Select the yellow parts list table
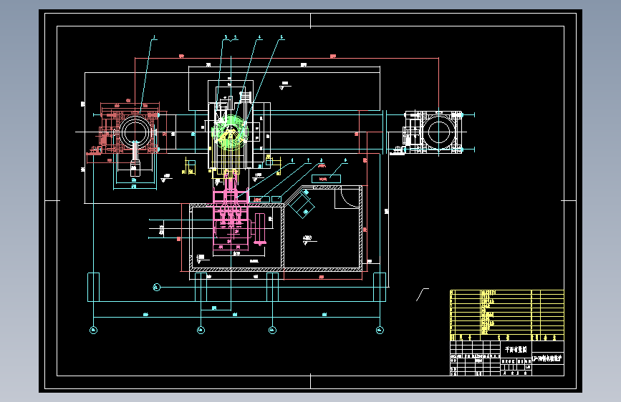This screenshot has width=621, height=402. click(507, 315)
